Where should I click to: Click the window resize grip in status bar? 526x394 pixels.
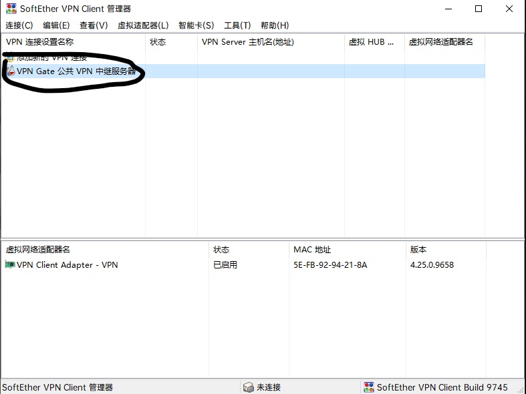521,389
